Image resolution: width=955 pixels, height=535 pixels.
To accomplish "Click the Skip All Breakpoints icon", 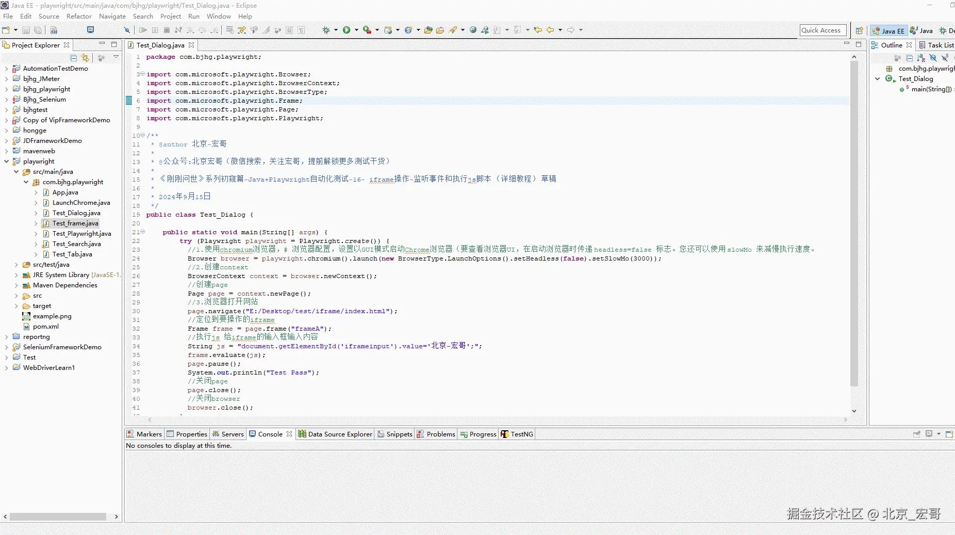I will (x=127, y=30).
